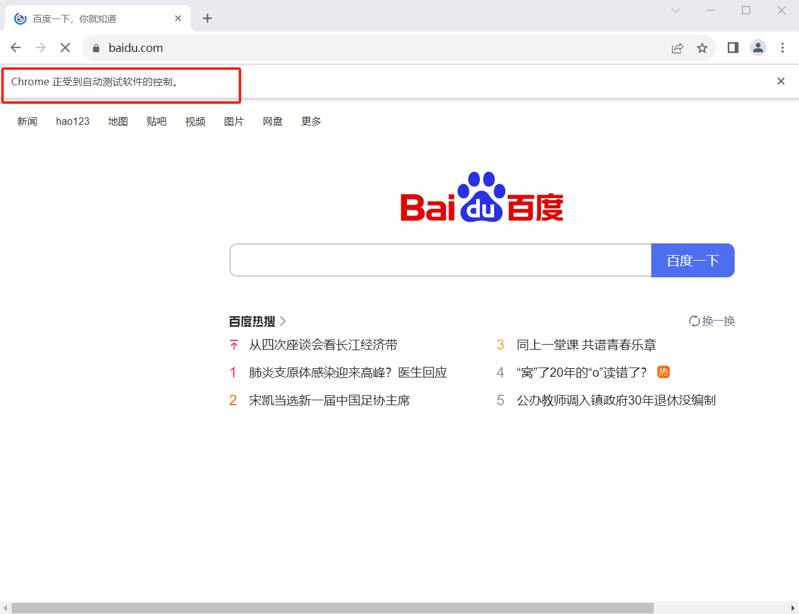Screen dimensions: 799x614
Task: Expand the tab search chevron in title bar
Action: tap(675, 11)
